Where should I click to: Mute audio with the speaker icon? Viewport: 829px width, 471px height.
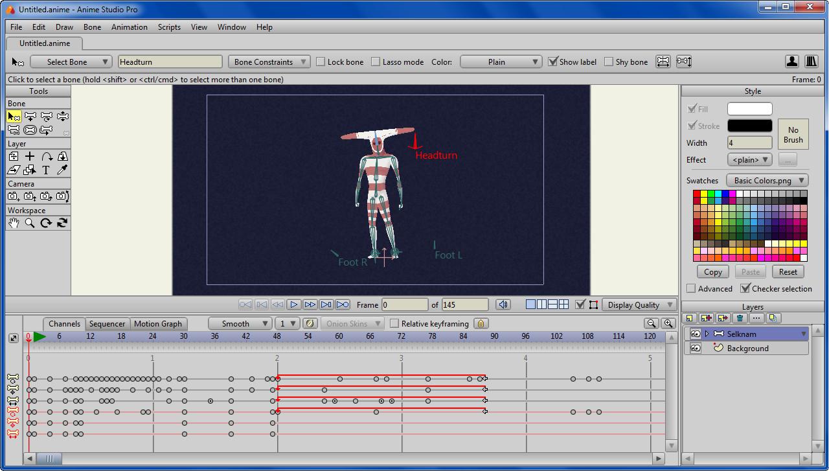coord(503,304)
